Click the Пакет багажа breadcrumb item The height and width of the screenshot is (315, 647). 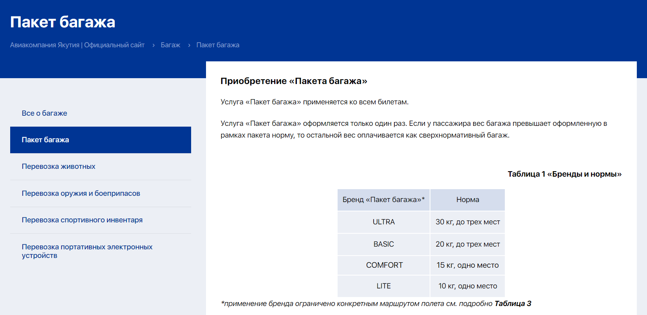(218, 45)
